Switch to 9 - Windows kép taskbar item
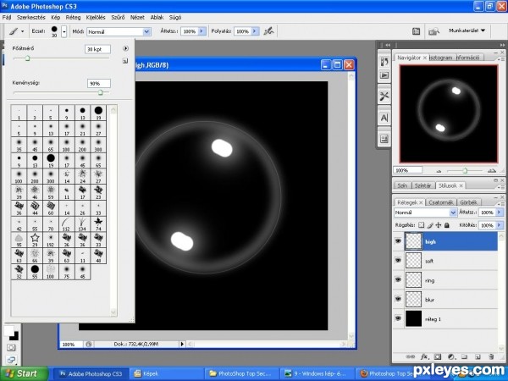The image size is (508, 381). click(x=317, y=373)
